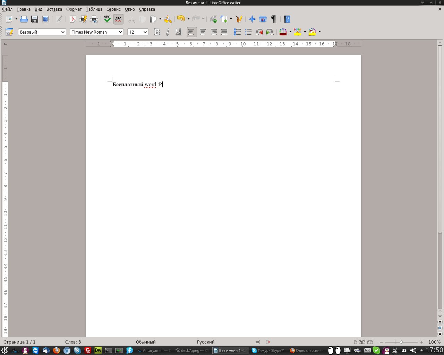This screenshot has height=355, width=444.
Task: Run the spelling and grammar check
Action: click(x=107, y=19)
